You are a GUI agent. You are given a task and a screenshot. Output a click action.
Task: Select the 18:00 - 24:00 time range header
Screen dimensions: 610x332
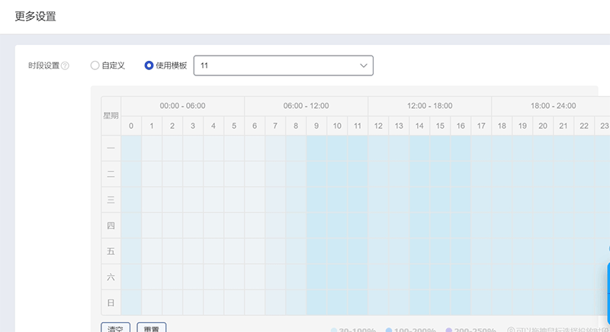click(553, 106)
